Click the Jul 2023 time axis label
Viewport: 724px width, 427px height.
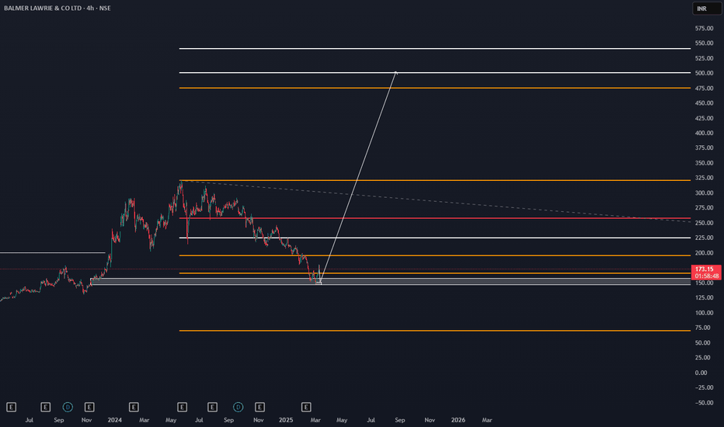click(x=29, y=419)
